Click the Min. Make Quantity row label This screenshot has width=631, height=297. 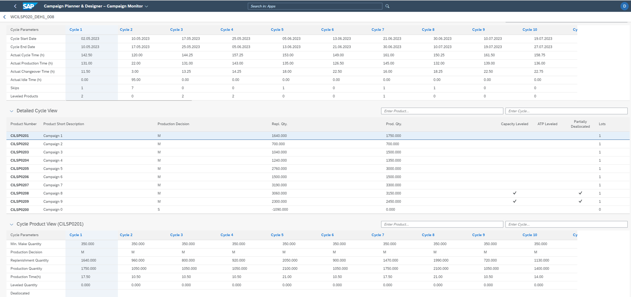click(x=26, y=244)
